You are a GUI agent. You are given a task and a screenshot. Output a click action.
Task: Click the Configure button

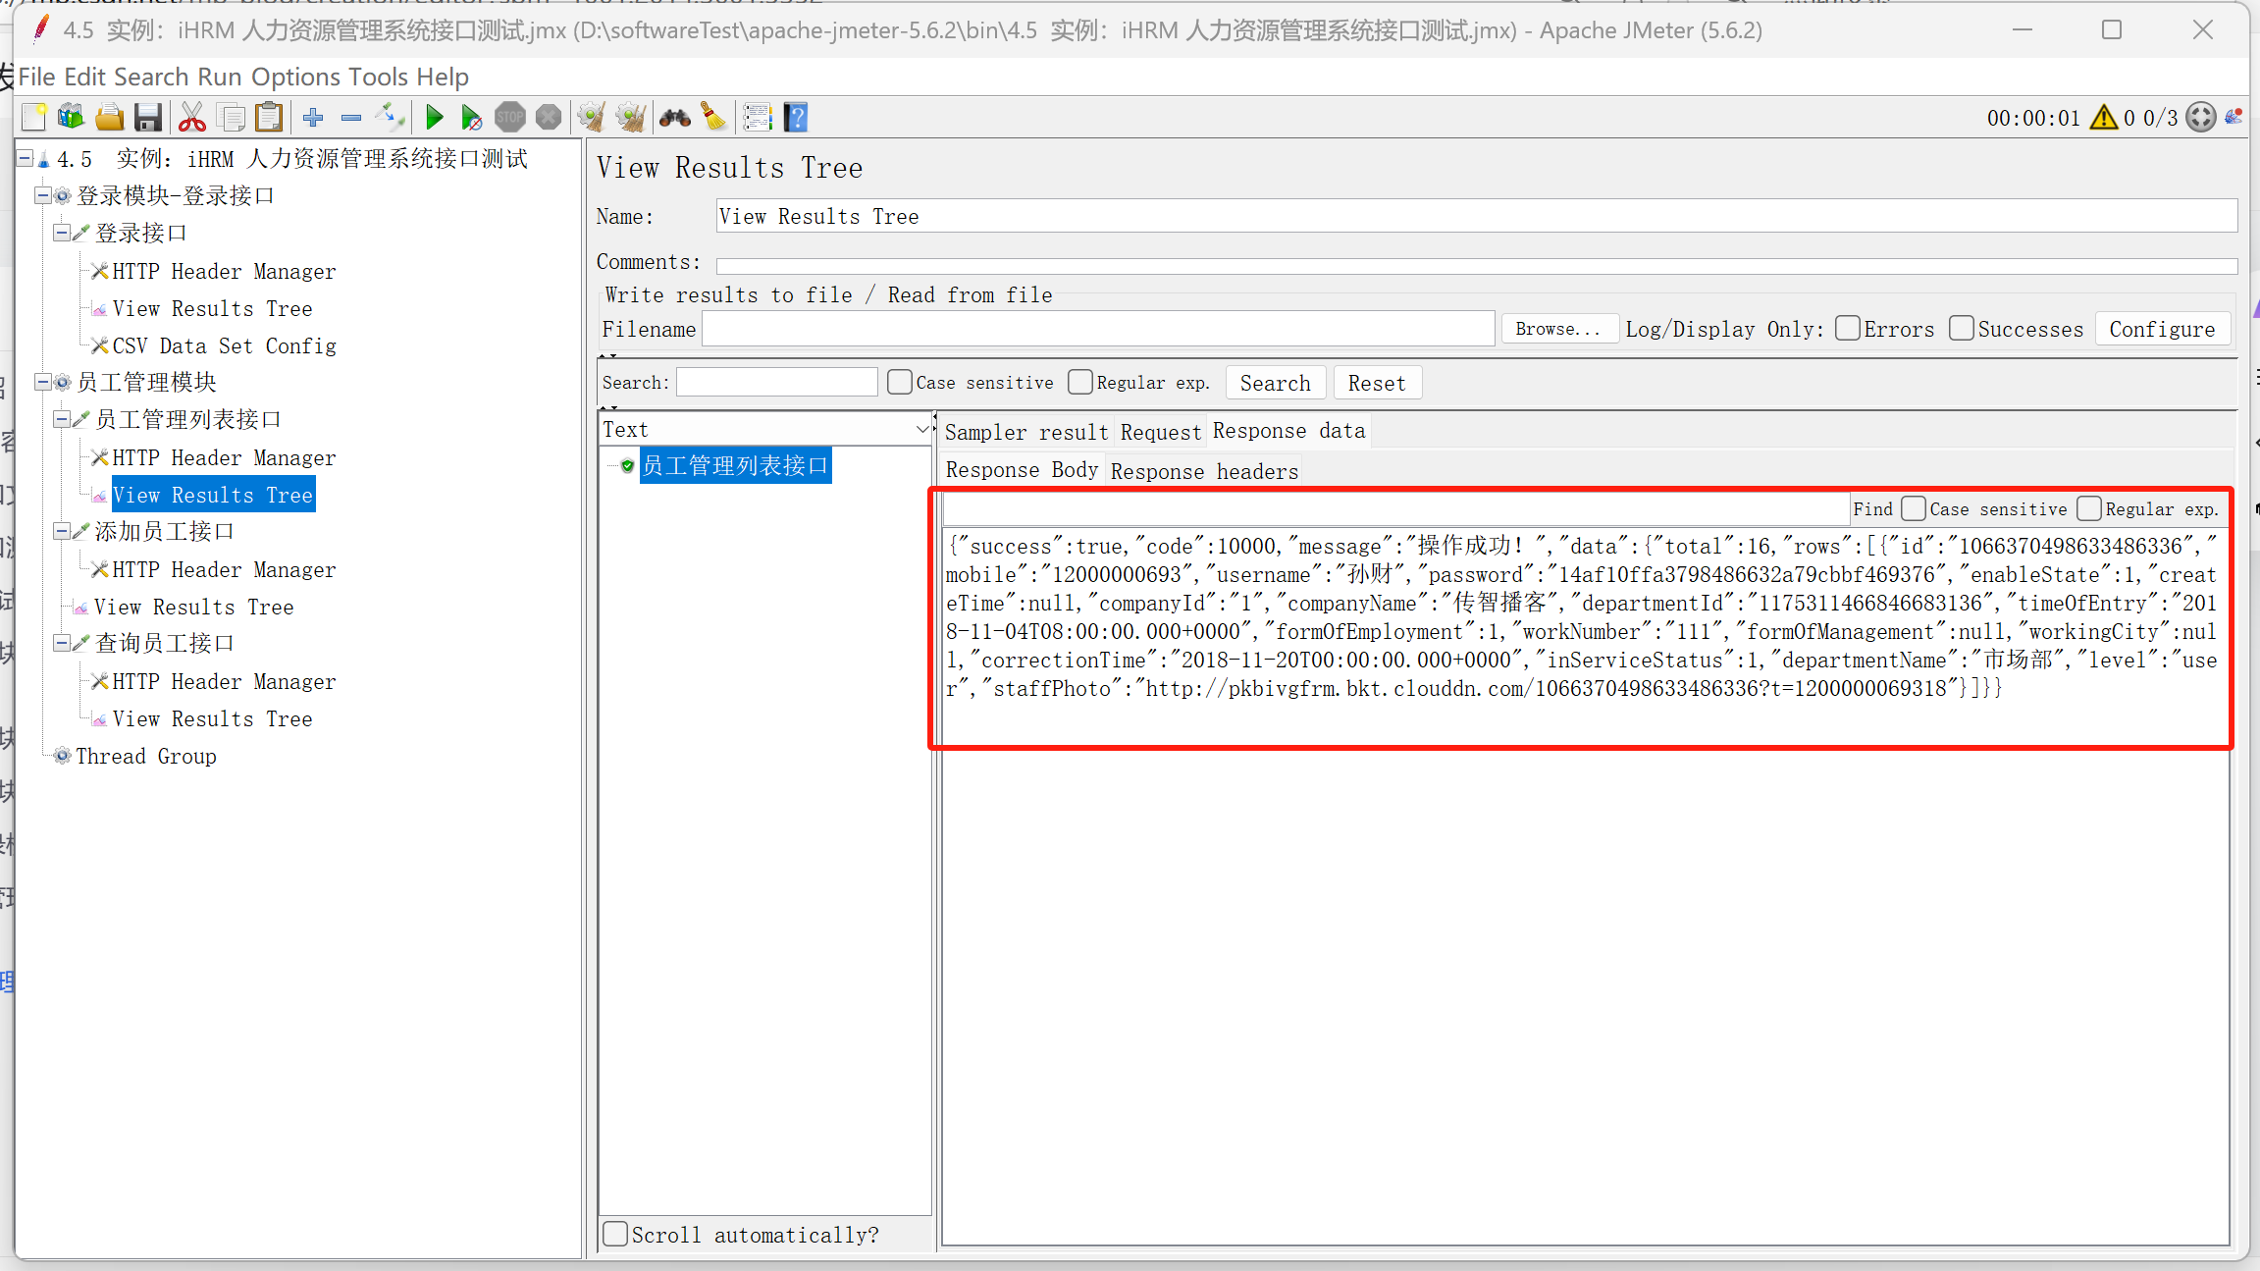[2162, 329]
